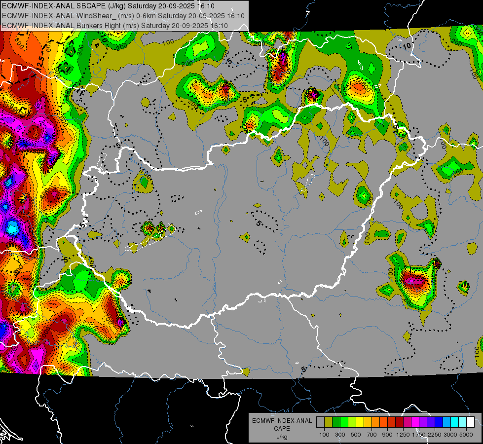483x444 pixels.
Task: Click the gray first swatch in CAPE legend
Action: [x=320, y=422]
